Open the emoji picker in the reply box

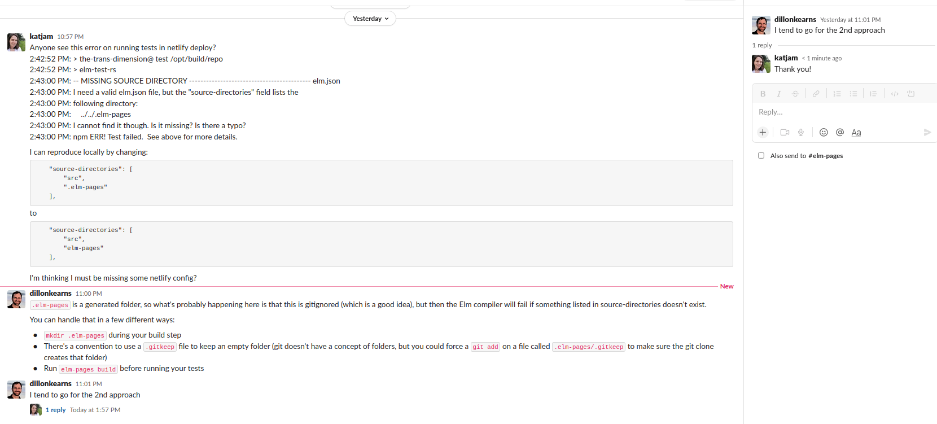824,132
